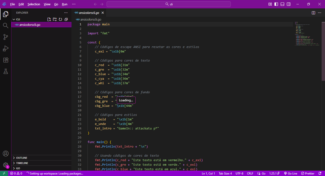Expand the OUTLINE section
Image resolution: width=325 pixels, height=176 pixels.
pyautogui.click(x=41, y=158)
